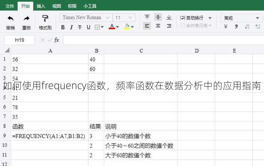This screenshot has width=264, height=166.
Task: Click cell A8 labeled 函数
Action: (50, 126)
